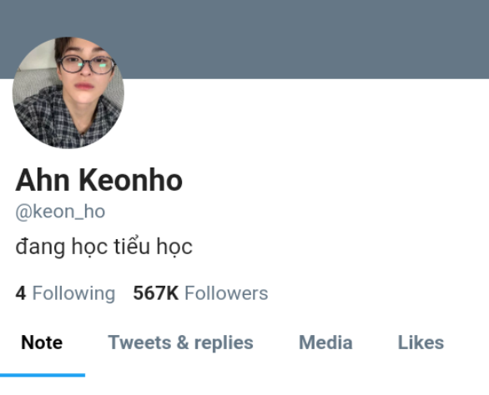Open Ahn Keonho's profile avatar photo
This screenshot has width=489, height=395.
68,92
